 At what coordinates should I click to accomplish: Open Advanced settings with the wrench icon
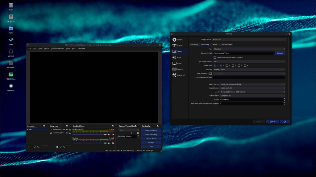click(178, 75)
